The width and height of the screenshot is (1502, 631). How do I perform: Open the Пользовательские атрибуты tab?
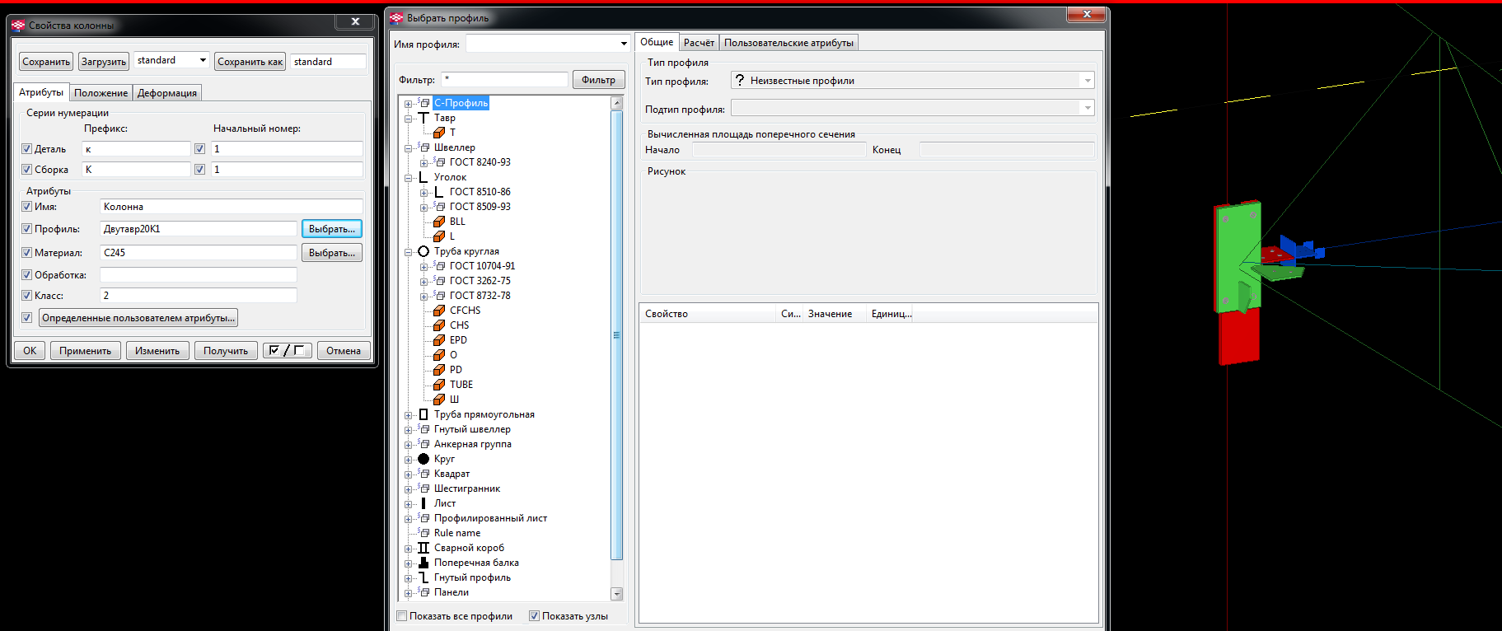pyautogui.click(x=788, y=43)
